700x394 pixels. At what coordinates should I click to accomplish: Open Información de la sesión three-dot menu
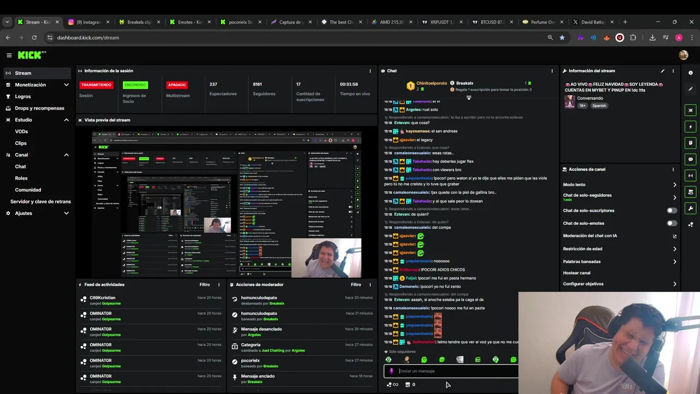pos(370,71)
